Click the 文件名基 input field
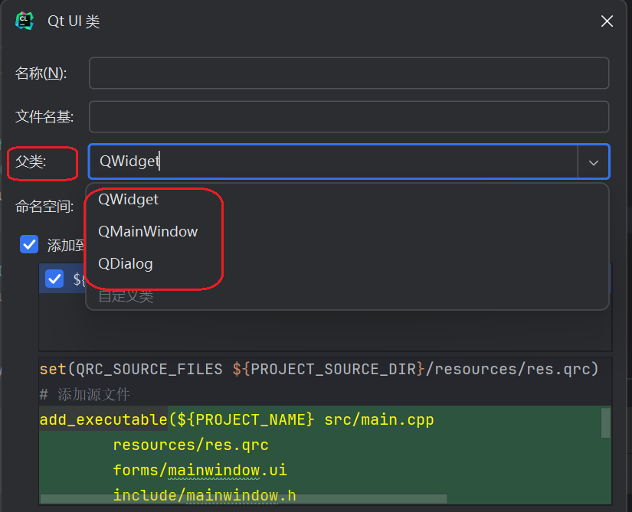This screenshot has height=512, width=632. (x=349, y=117)
